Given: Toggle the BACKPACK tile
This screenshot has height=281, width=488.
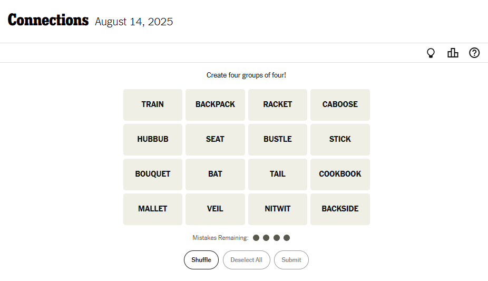Looking at the screenshot, I should point(215,104).
